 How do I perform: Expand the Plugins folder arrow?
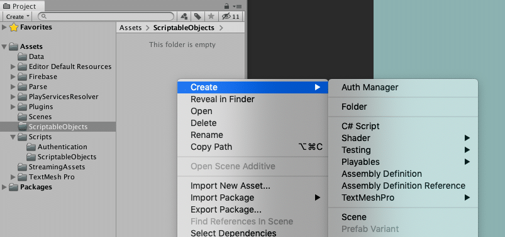[x=13, y=107]
